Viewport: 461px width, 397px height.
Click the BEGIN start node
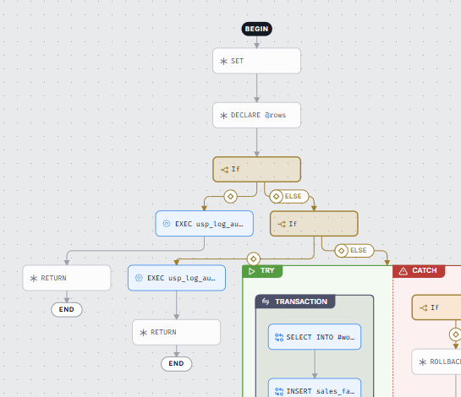[256, 29]
